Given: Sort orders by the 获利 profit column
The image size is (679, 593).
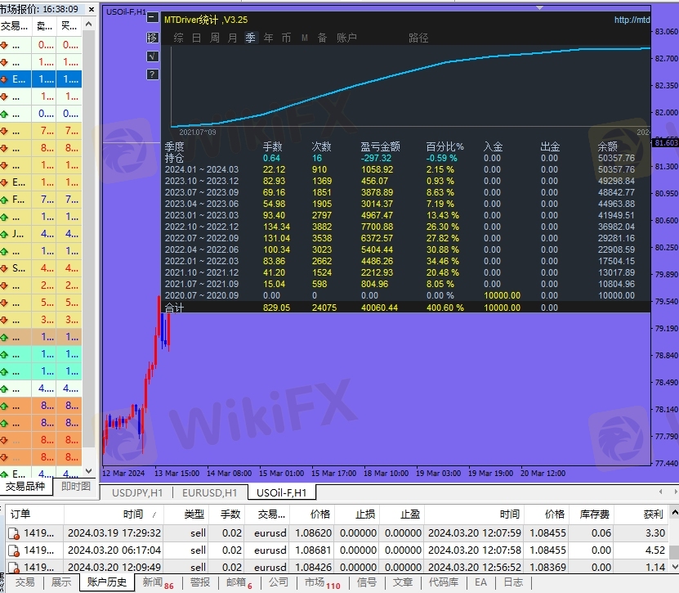Looking at the screenshot, I should [653, 514].
